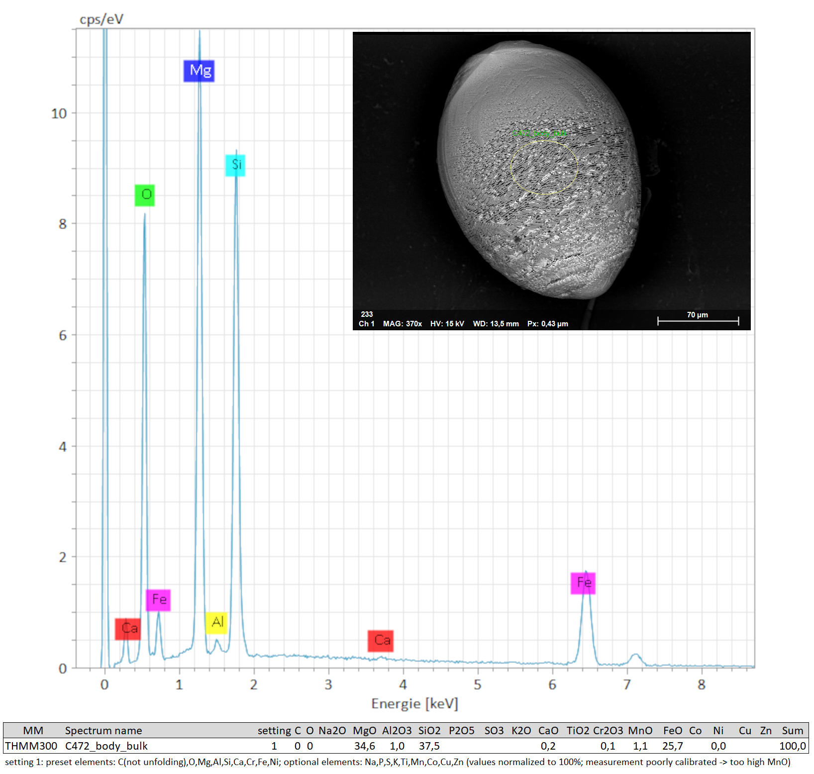
Task: Click the C472_body_bulk spectrum name cell
Action: click(x=106, y=746)
